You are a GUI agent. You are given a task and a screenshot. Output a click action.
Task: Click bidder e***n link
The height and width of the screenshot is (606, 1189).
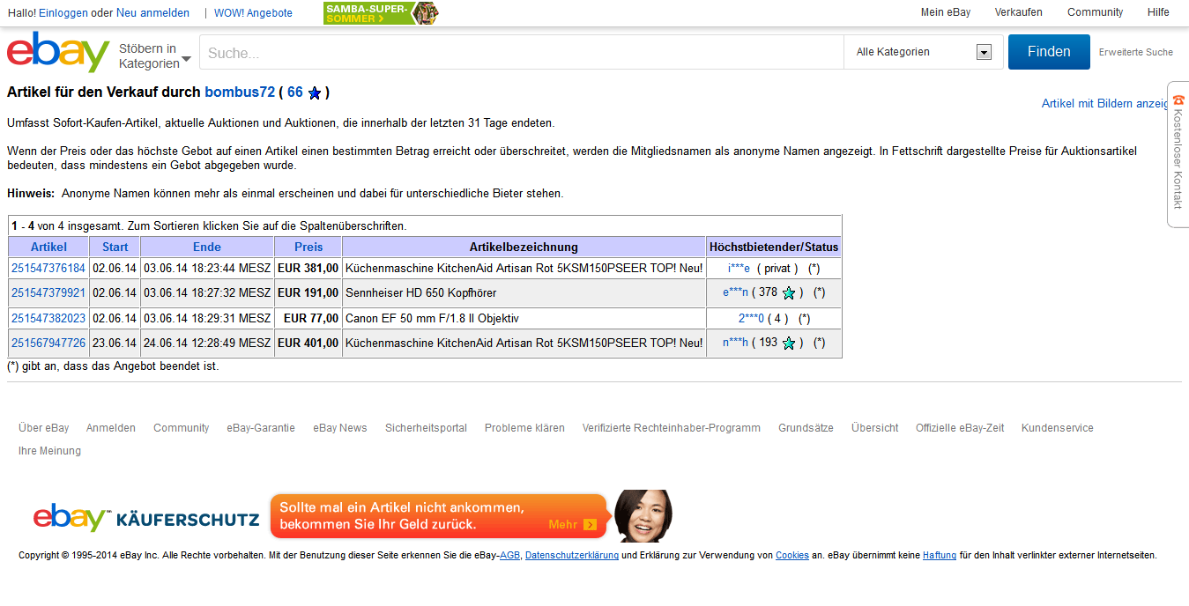(x=735, y=292)
